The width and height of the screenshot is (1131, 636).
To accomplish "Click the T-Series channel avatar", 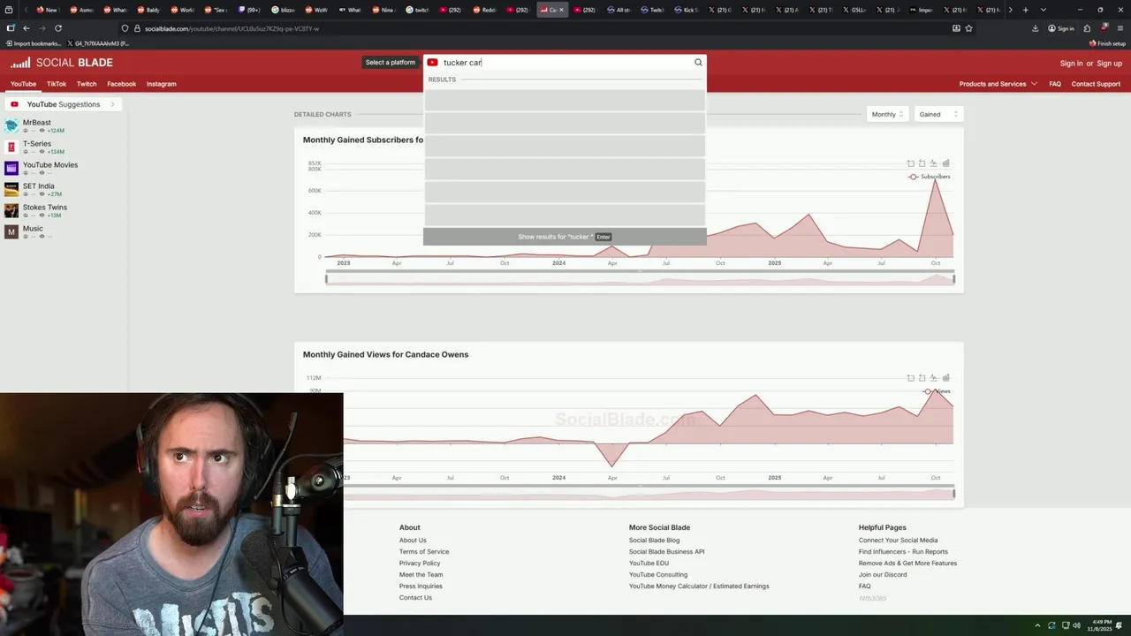I will (x=11, y=148).
